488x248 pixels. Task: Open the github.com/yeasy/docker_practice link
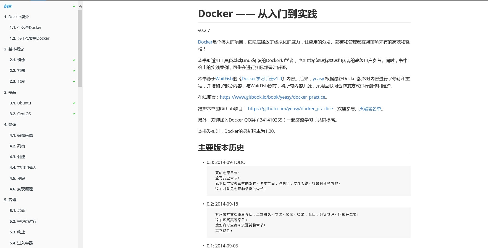[x=290, y=109]
